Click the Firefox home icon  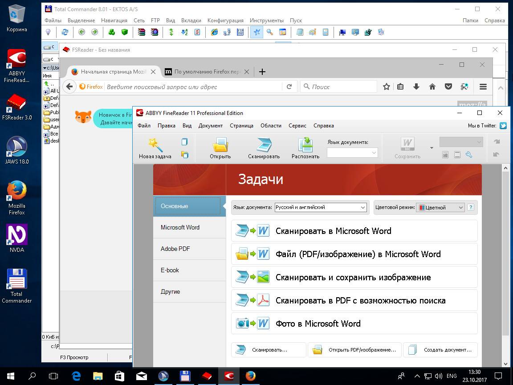tap(432, 87)
